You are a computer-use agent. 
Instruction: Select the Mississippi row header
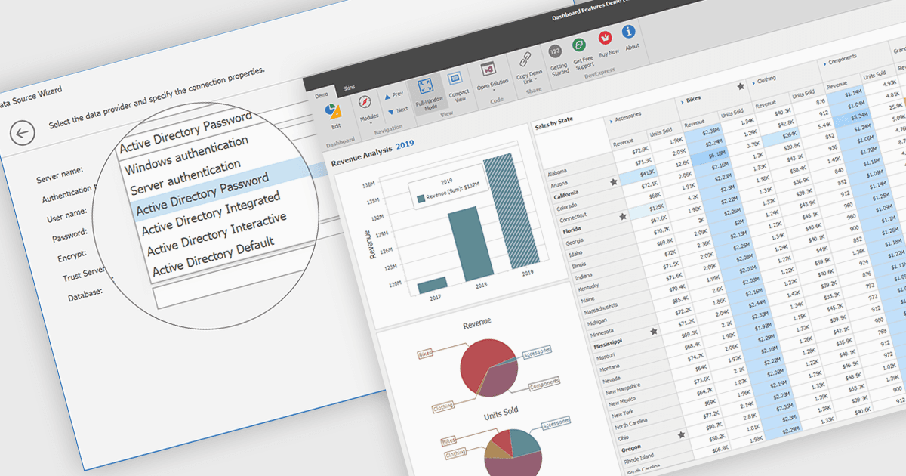pos(609,344)
